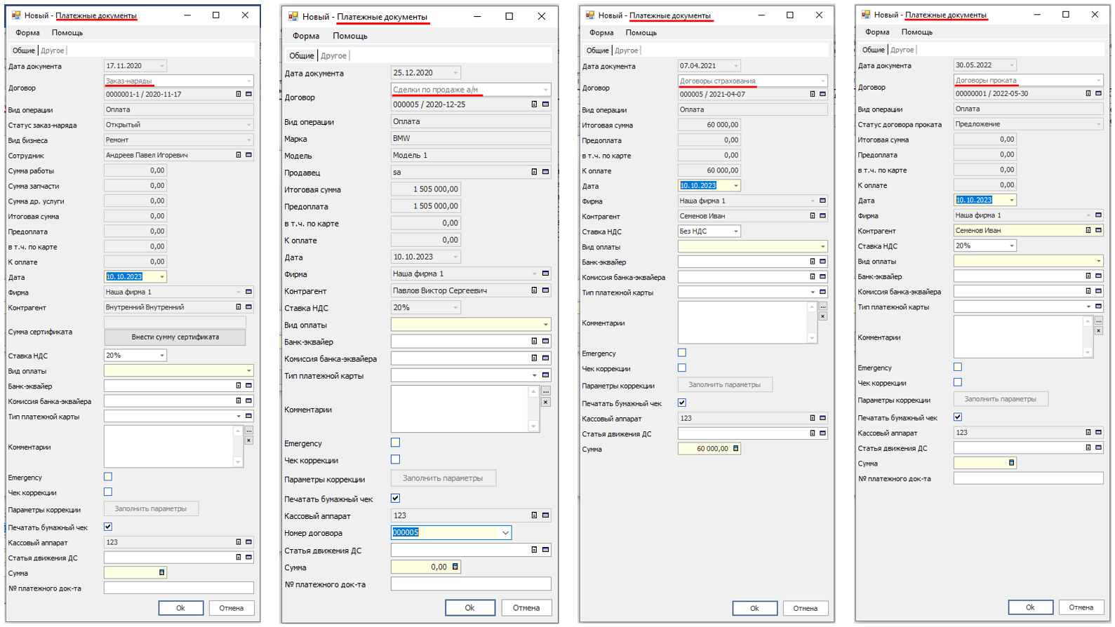Image resolution: width=1115 pixels, height=627 pixels.
Task: Clear comments with × in Сделки по продаже window
Action: [x=545, y=403]
